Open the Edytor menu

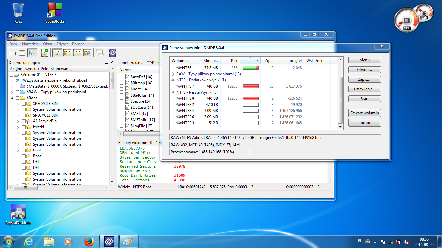[x=62, y=44]
